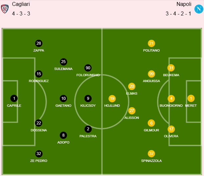The image size is (204, 176).
Task: Click the Gaetano player name label
Action: point(63,106)
